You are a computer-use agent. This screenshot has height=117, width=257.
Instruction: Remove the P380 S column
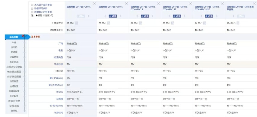pyautogui.click(x=126, y=3)
